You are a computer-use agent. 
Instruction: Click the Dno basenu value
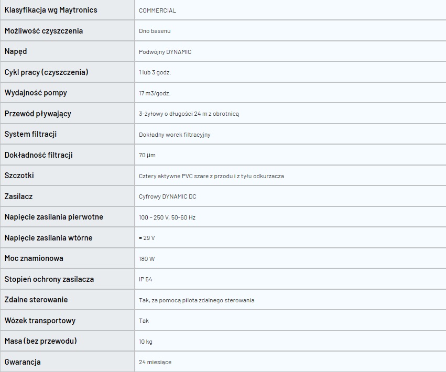pos(155,31)
